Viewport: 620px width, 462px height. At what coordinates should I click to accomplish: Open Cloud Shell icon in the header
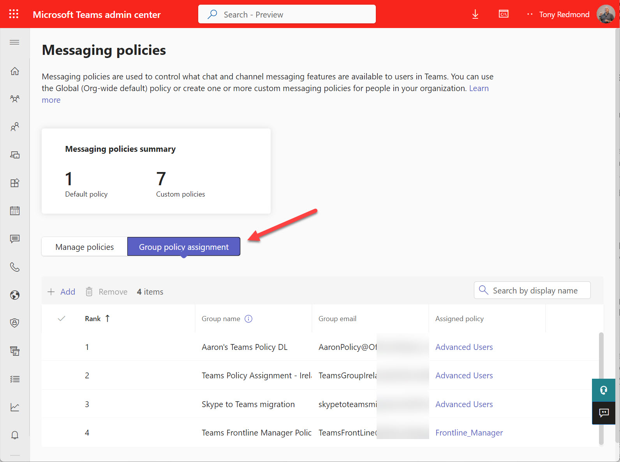pos(504,14)
